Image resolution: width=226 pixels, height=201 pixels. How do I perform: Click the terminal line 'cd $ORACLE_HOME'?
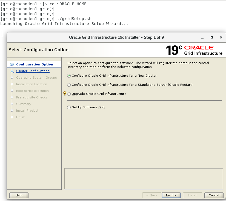pyautogui.click(x=68, y=4)
